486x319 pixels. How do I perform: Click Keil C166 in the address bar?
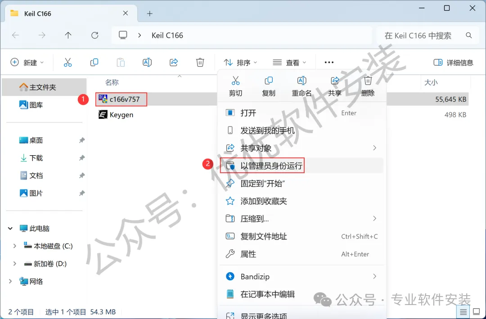(x=167, y=36)
